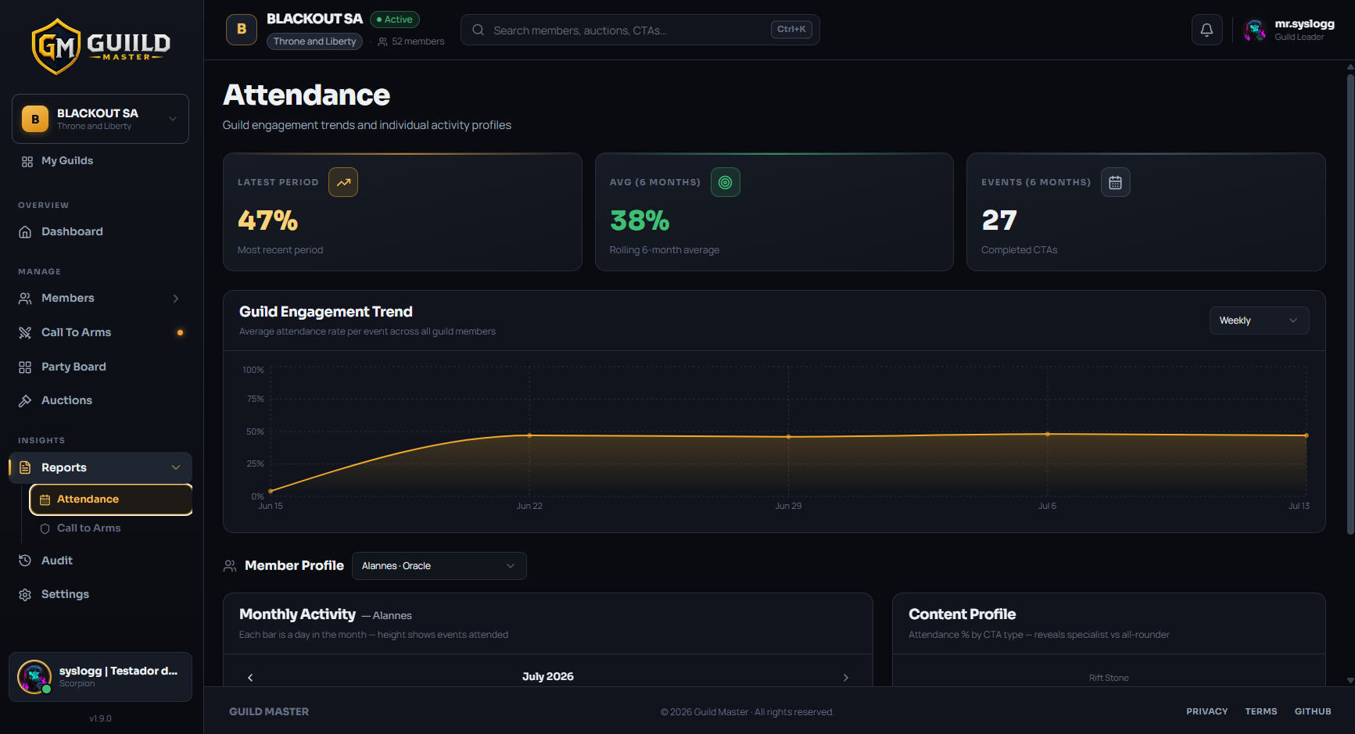Click the 52 members icon
Image resolution: width=1355 pixels, height=734 pixels.
(382, 41)
